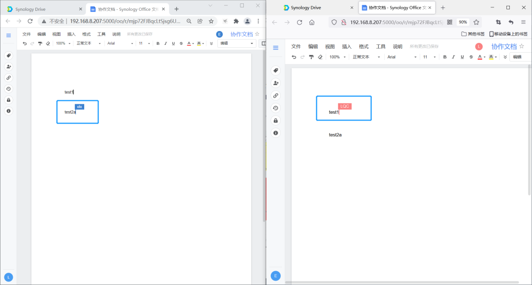Screen dimensions: 532x285
Task: Open version history icon in right window sidebar
Action: pyautogui.click(x=275, y=108)
